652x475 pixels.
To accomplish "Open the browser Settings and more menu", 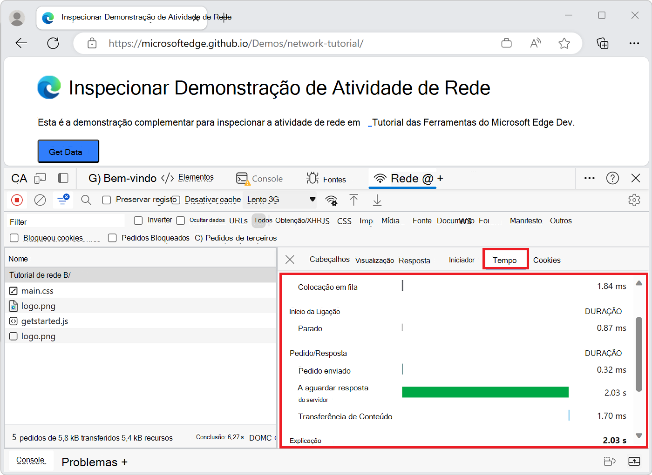I will [x=634, y=43].
